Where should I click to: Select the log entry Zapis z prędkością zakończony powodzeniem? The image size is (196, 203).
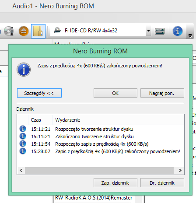coord(118,151)
